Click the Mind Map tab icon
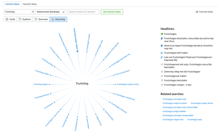This screenshot has width=218, height=134. pos(53,19)
